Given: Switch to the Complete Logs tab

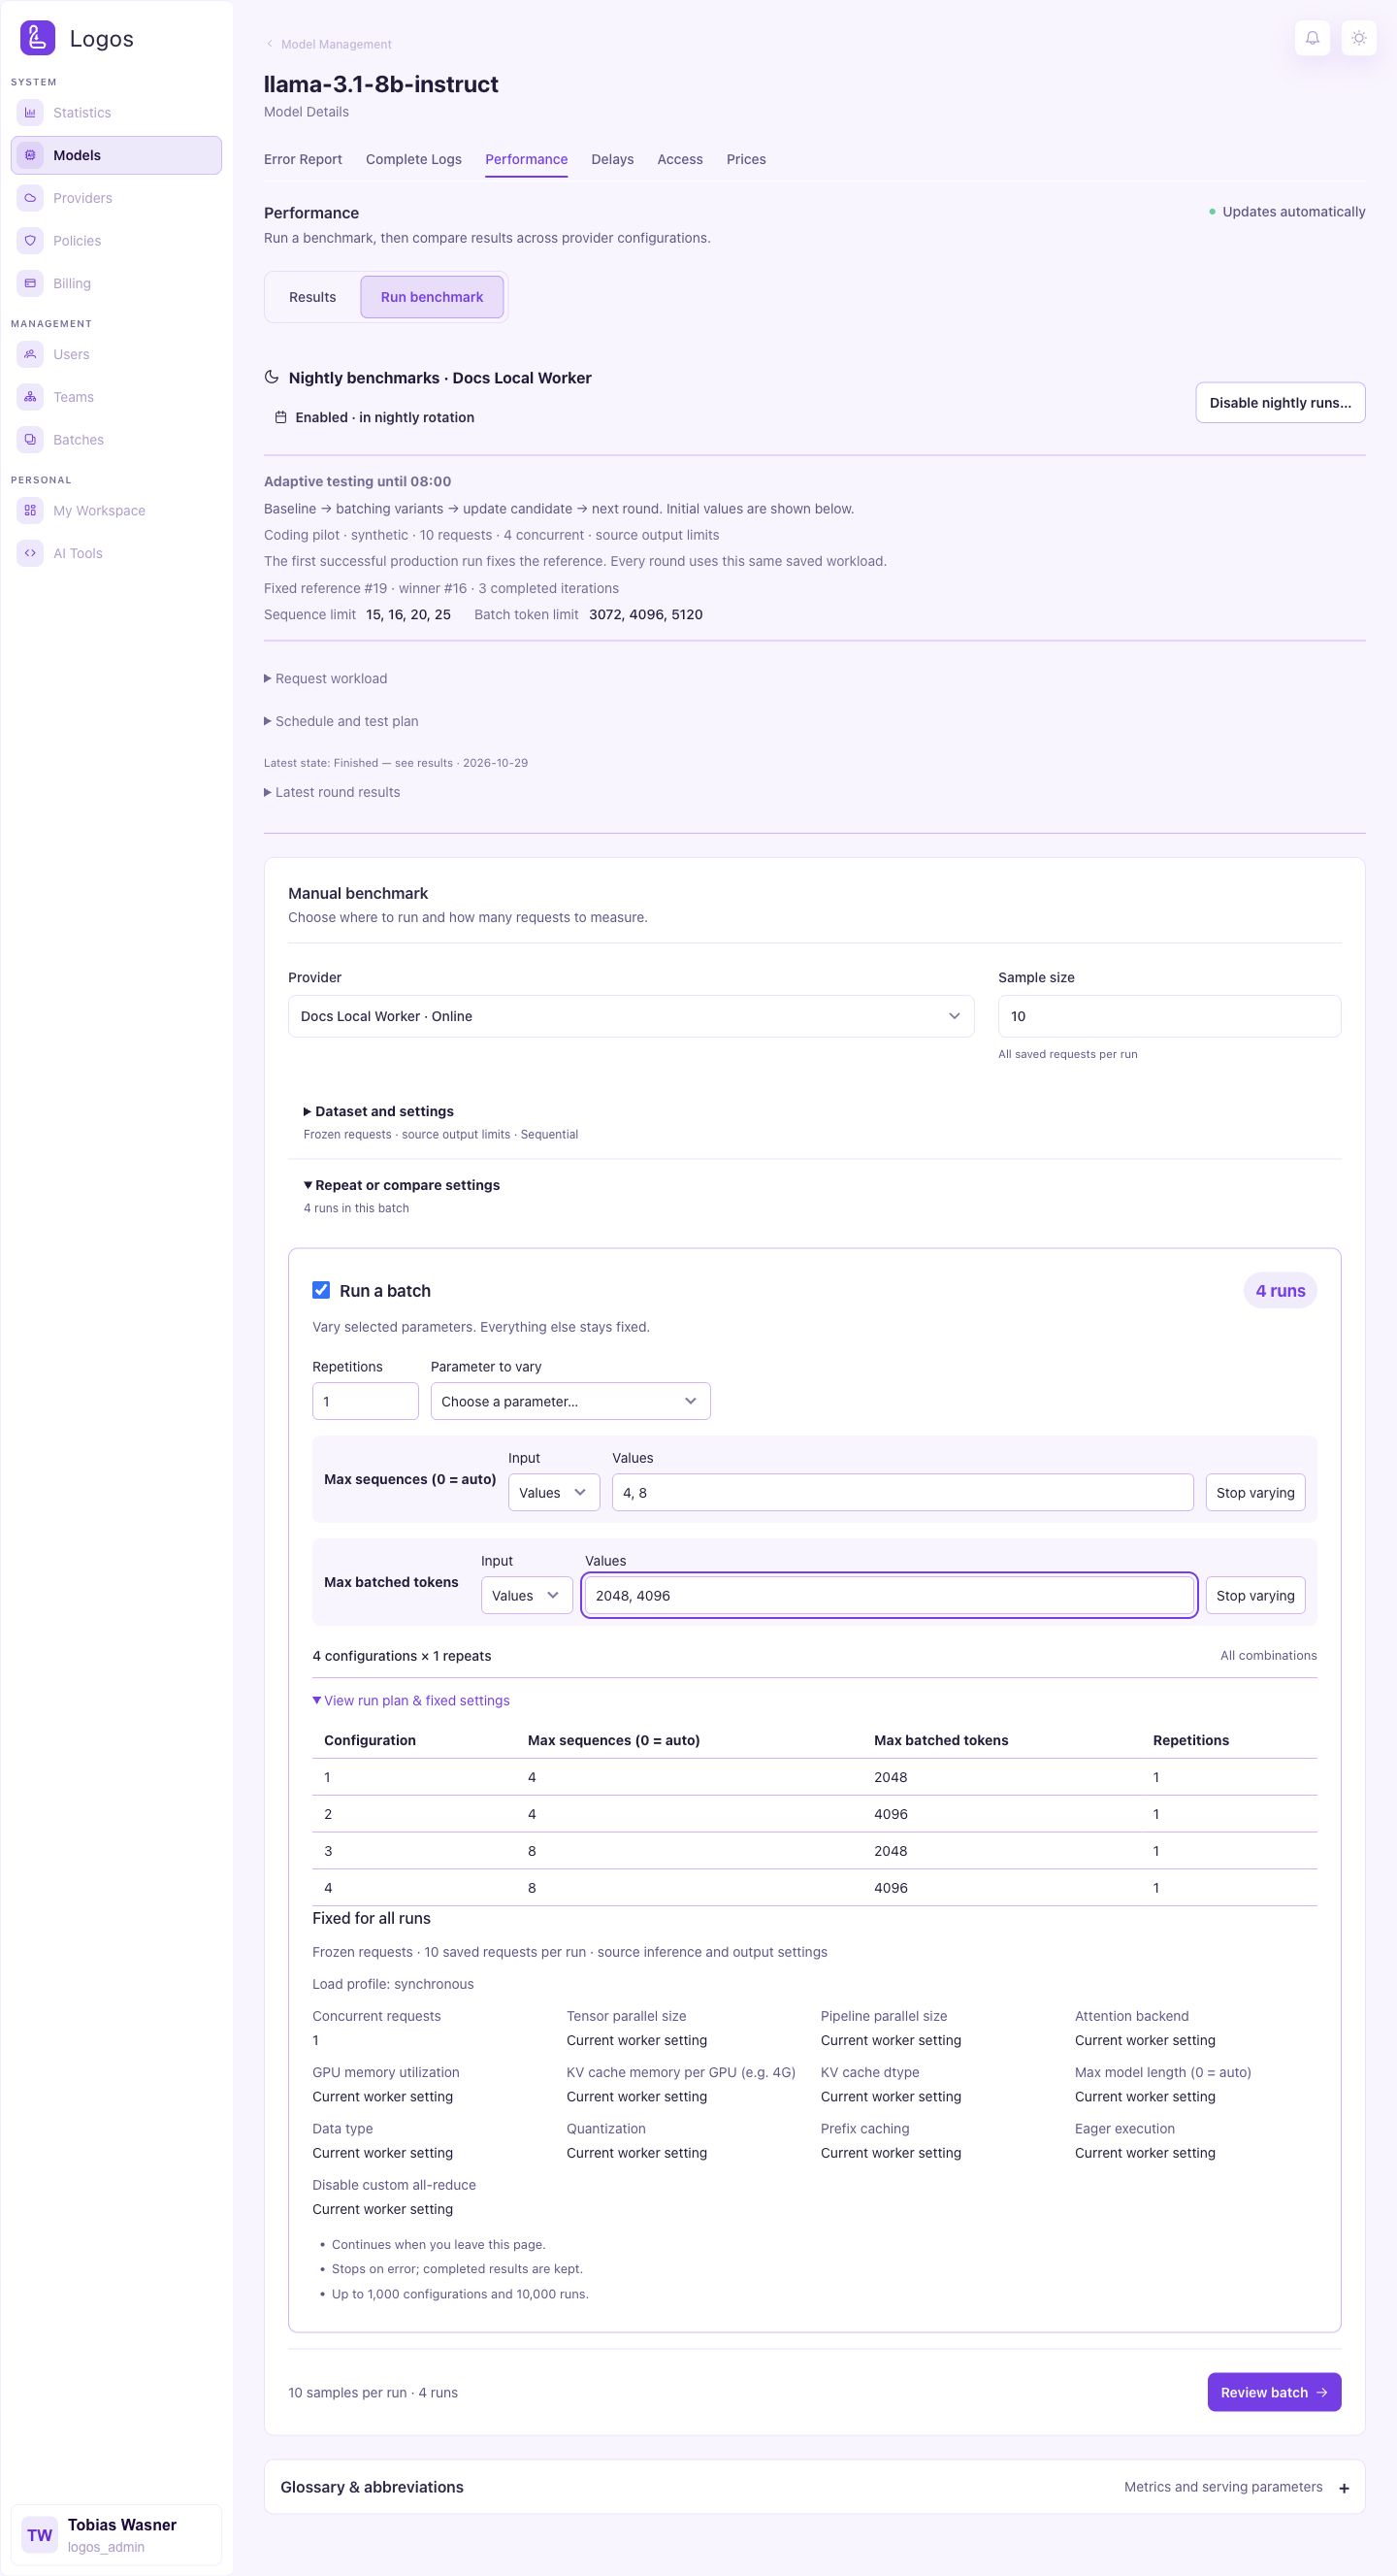Looking at the screenshot, I should [413, 159].
